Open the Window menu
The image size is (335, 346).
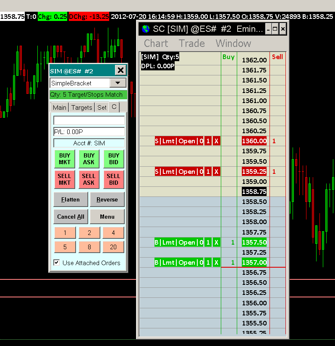[x=233, y=43]
